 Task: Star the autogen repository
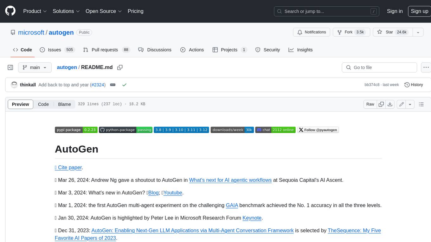pyautogui.click(x=393, y=32)
